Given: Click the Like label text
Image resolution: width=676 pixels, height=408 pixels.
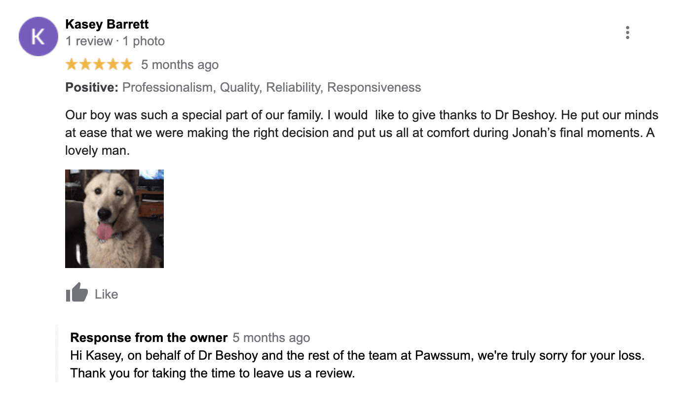Looking at the screenshot, I should coord(107,294).
